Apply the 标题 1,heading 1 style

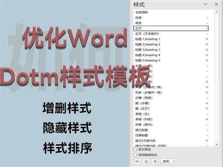tap(171, 39)
